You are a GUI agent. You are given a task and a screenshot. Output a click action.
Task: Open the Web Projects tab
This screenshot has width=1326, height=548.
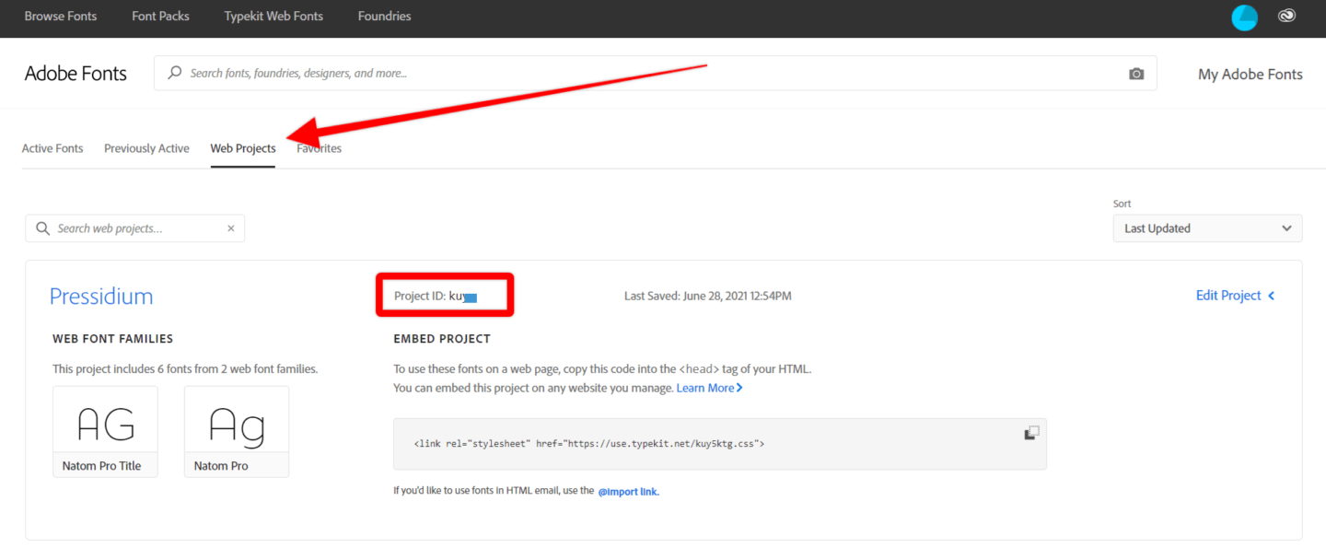pos(243,148)
